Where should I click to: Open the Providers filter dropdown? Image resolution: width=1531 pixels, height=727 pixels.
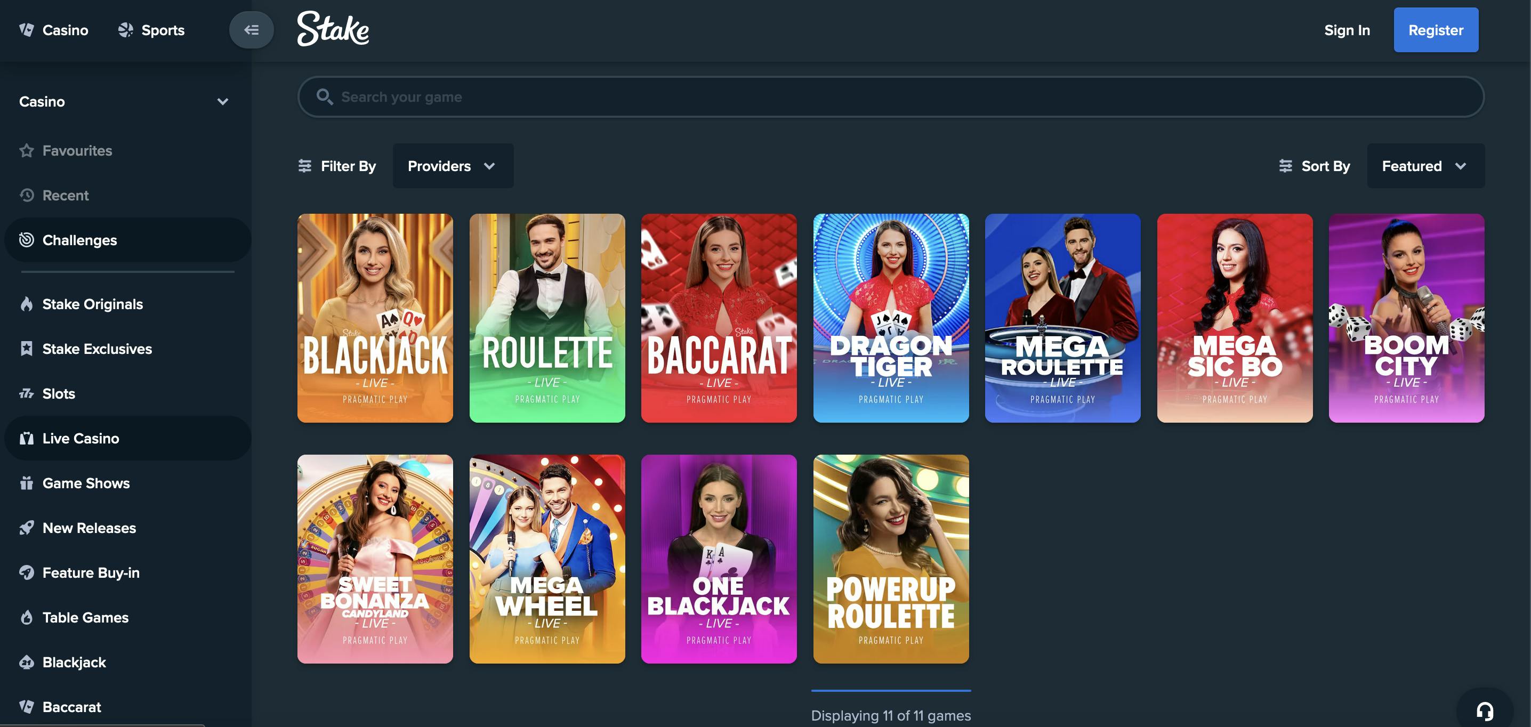[453, 166]
